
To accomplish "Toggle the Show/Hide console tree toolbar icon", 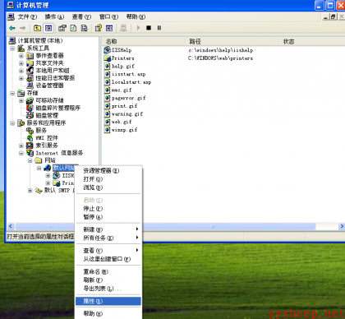I will (x=48, y=28).
